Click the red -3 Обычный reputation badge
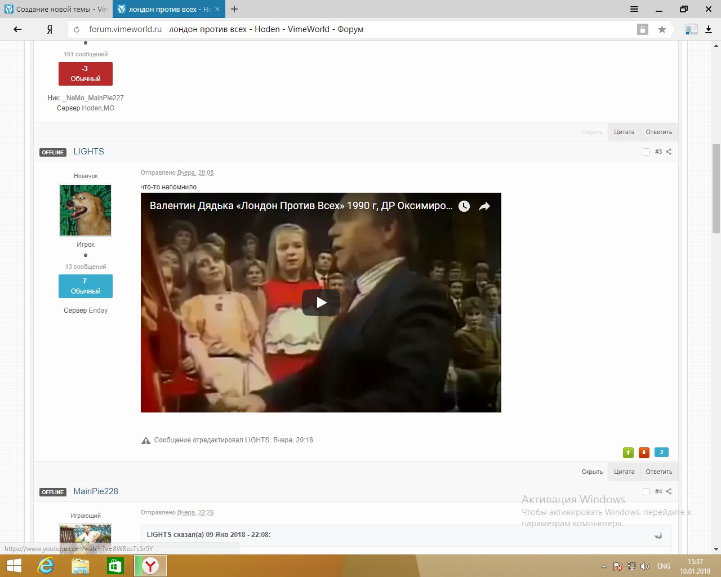This screenshot has height=577, width=721. [x=86, y=74]
